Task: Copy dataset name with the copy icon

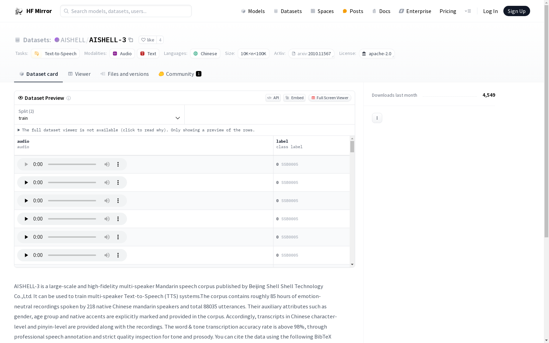Action: pyautogui.click(x=131, y=40)
